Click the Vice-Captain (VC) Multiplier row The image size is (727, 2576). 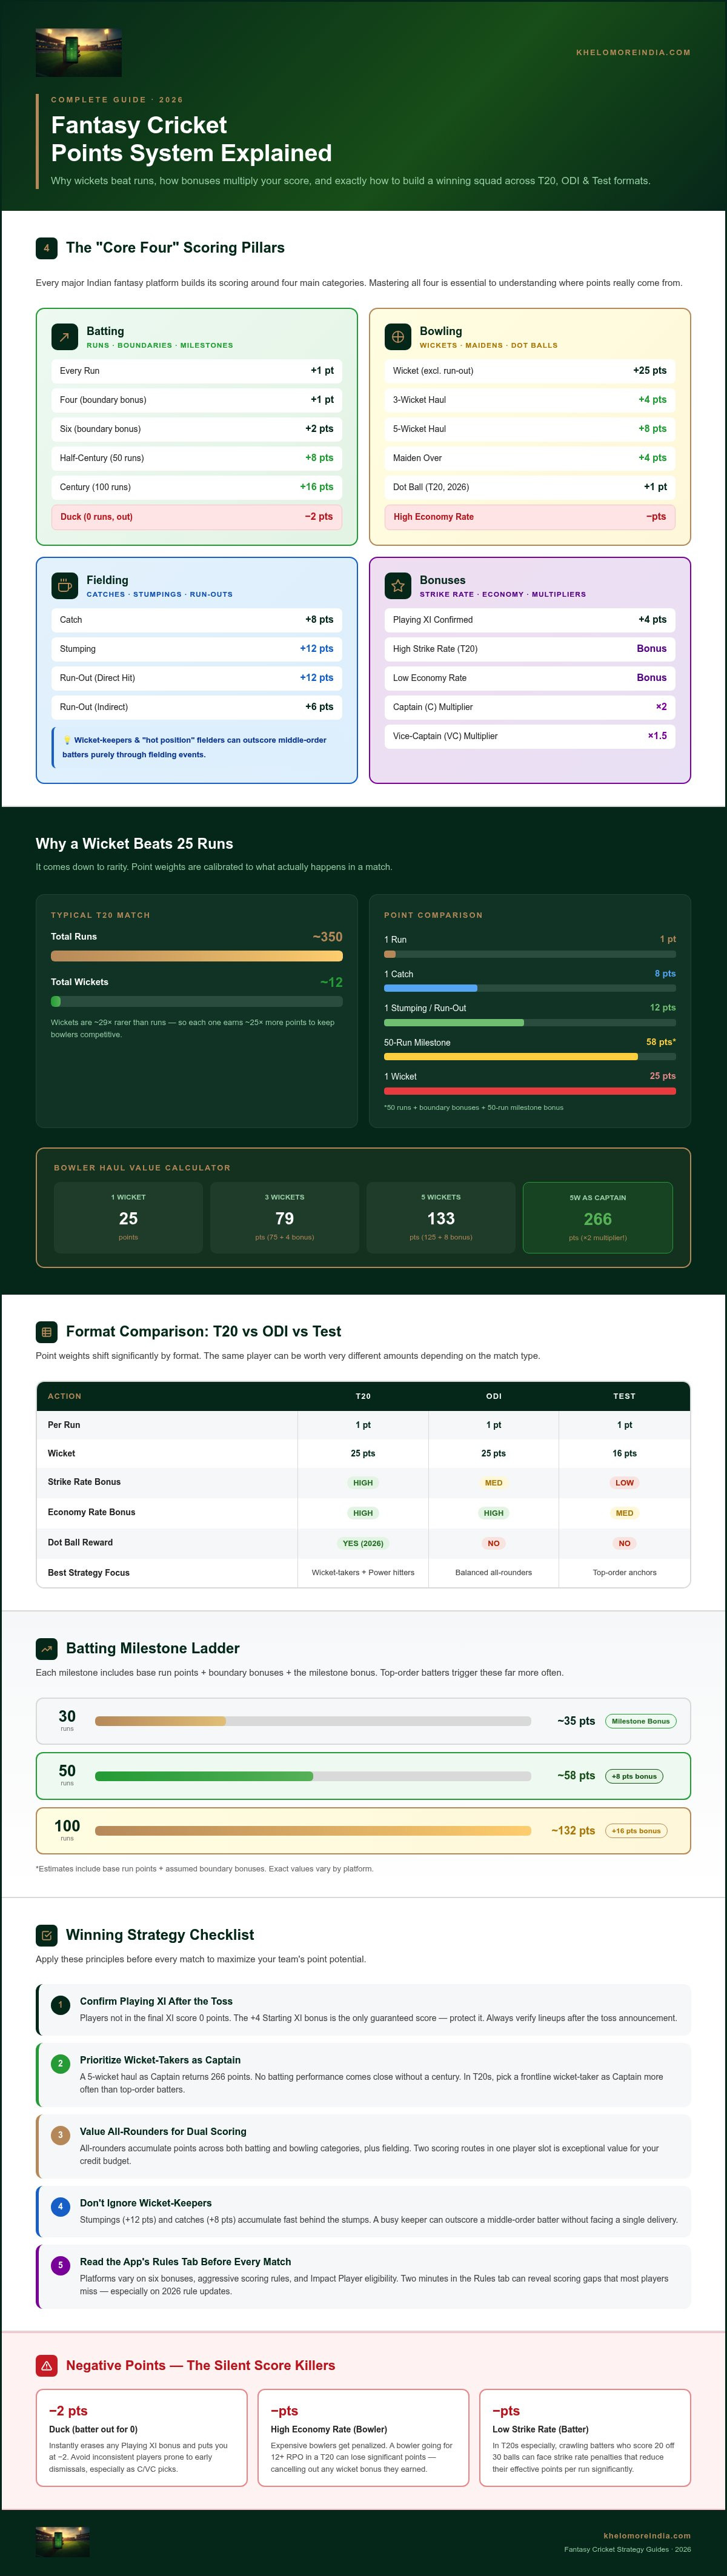[x=530, y=736]
